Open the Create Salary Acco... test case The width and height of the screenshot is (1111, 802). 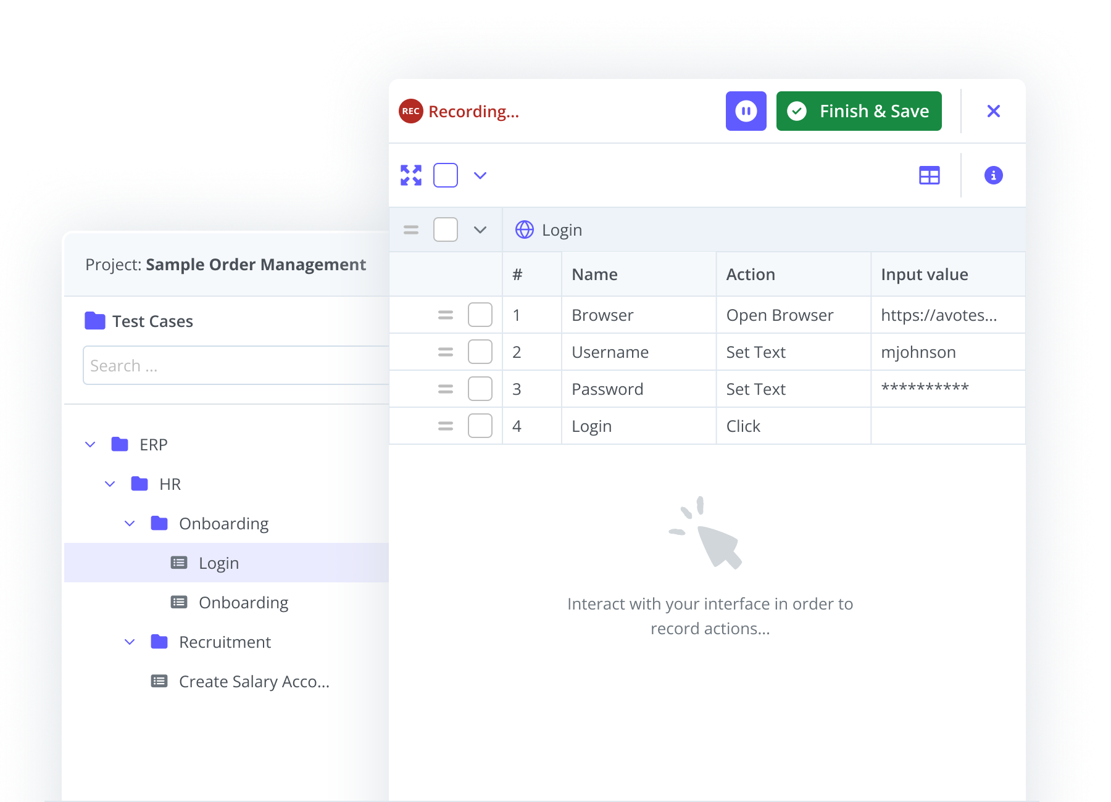pos(254,682)
